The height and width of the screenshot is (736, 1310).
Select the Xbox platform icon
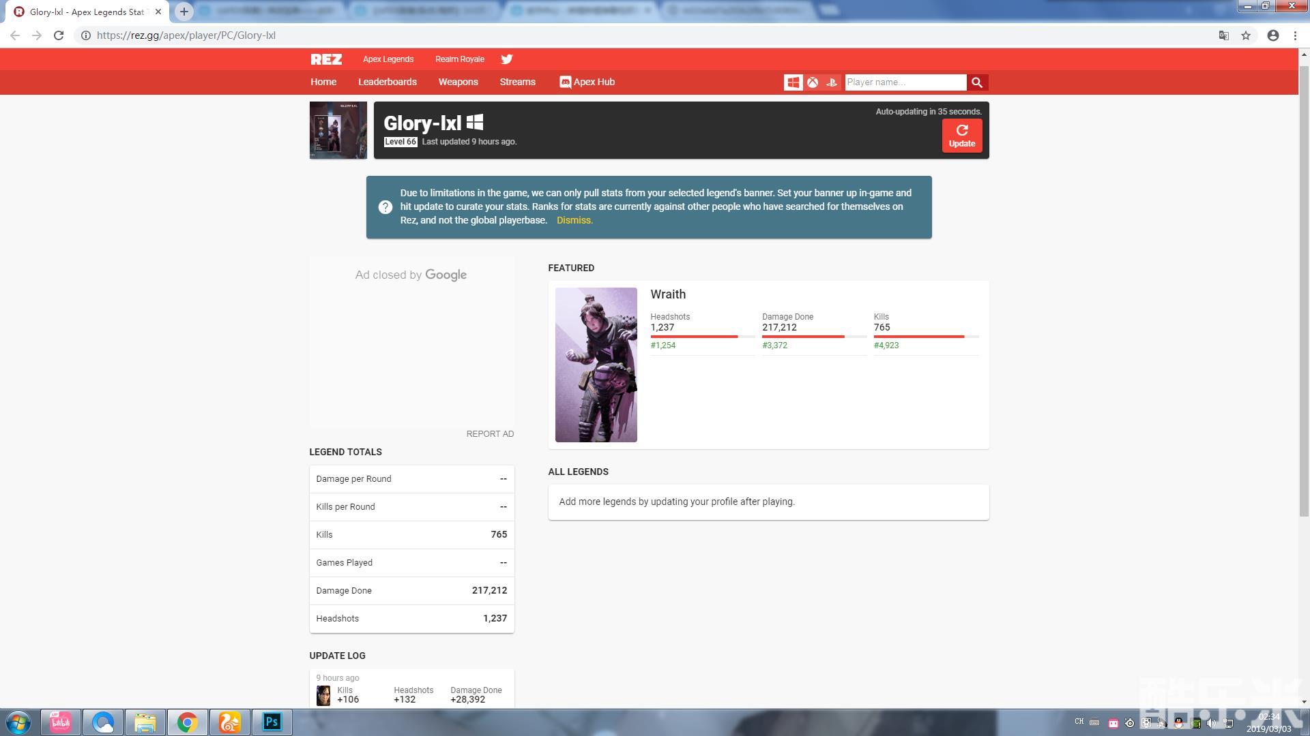click(x=813, y=82)
